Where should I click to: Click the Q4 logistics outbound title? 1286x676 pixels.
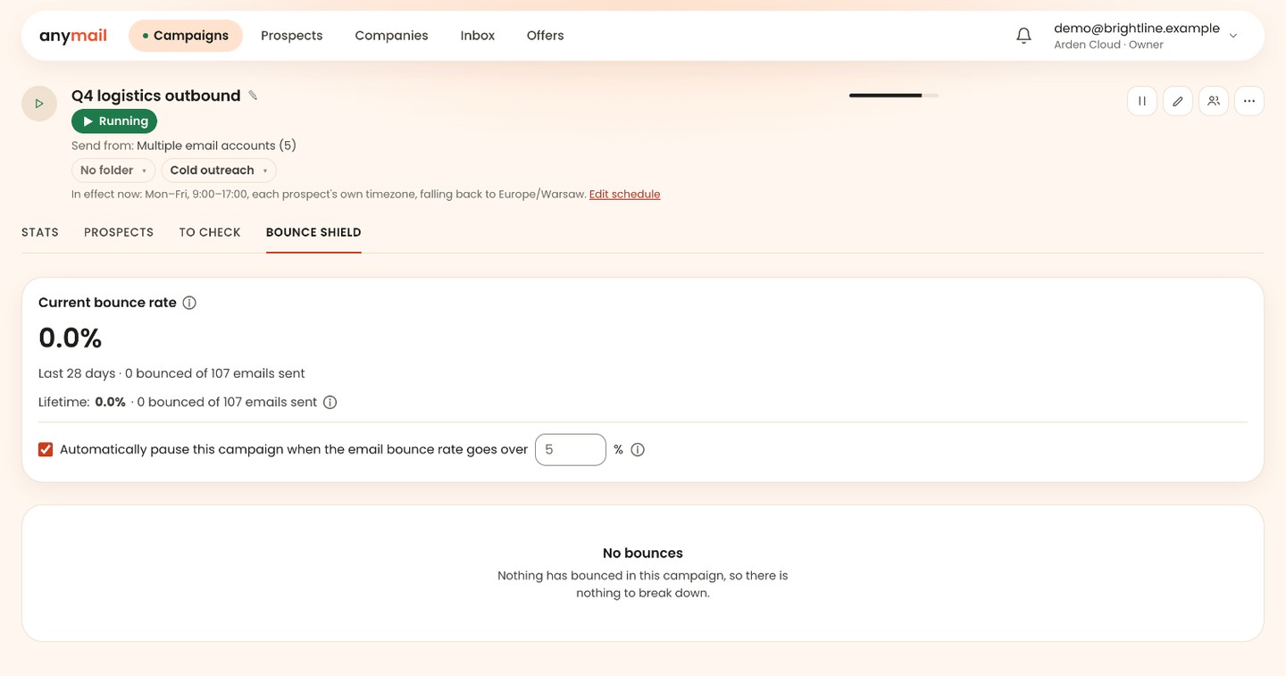(x=156, y=96)
